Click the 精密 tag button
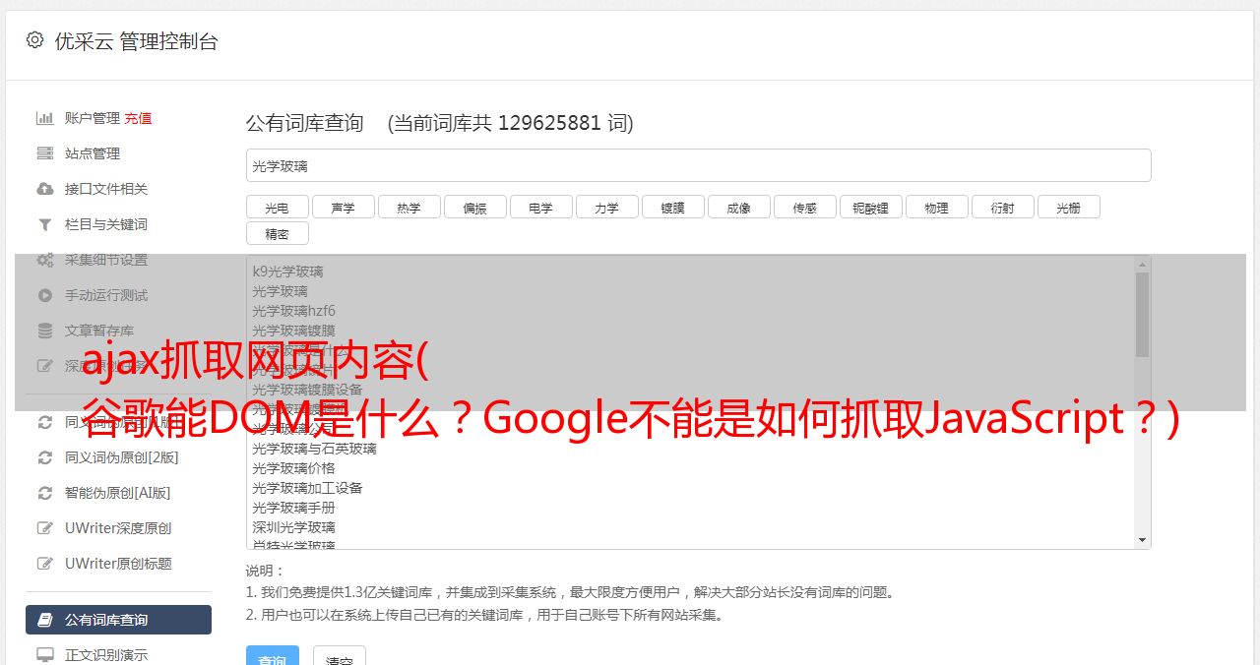 point(277,233)
